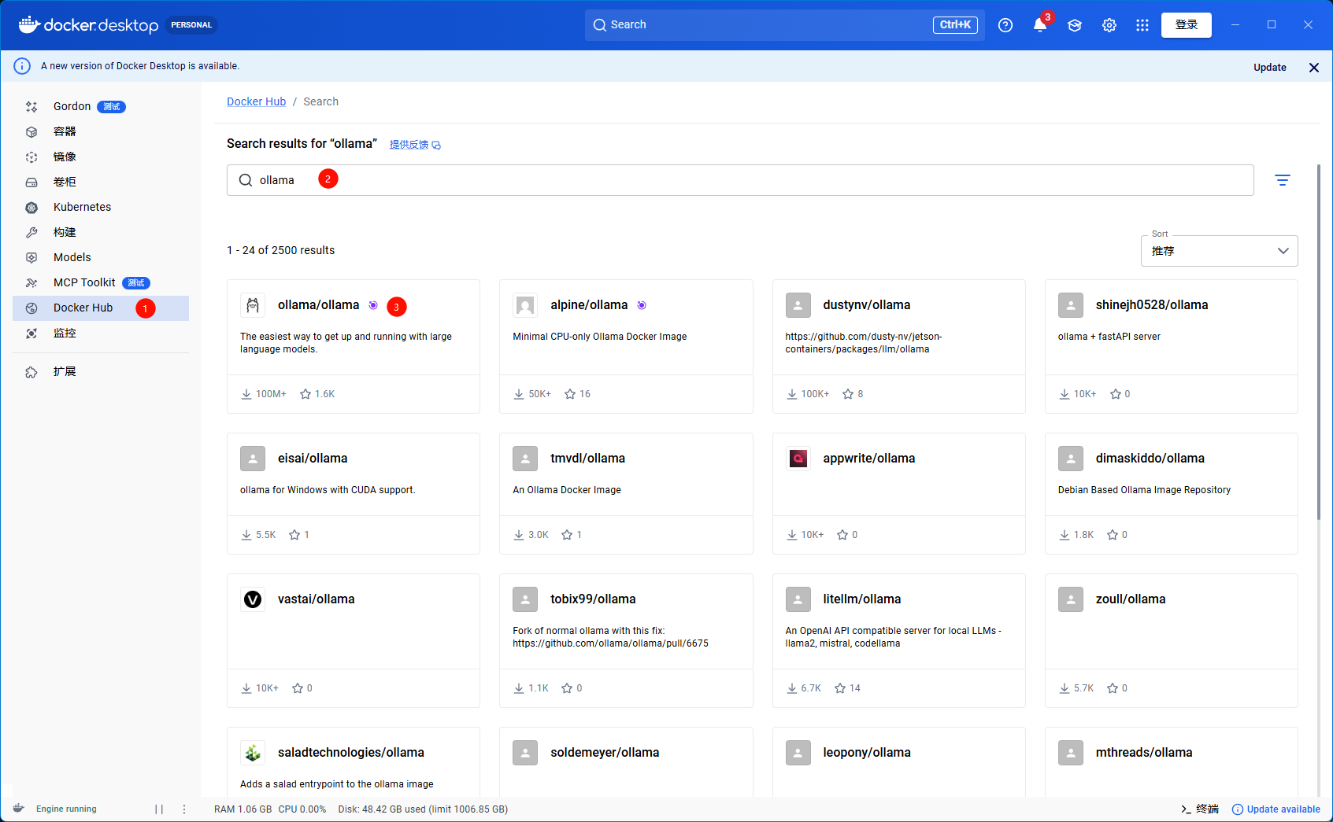Open notifications bell in the title bar

[x=1040, y=25]
